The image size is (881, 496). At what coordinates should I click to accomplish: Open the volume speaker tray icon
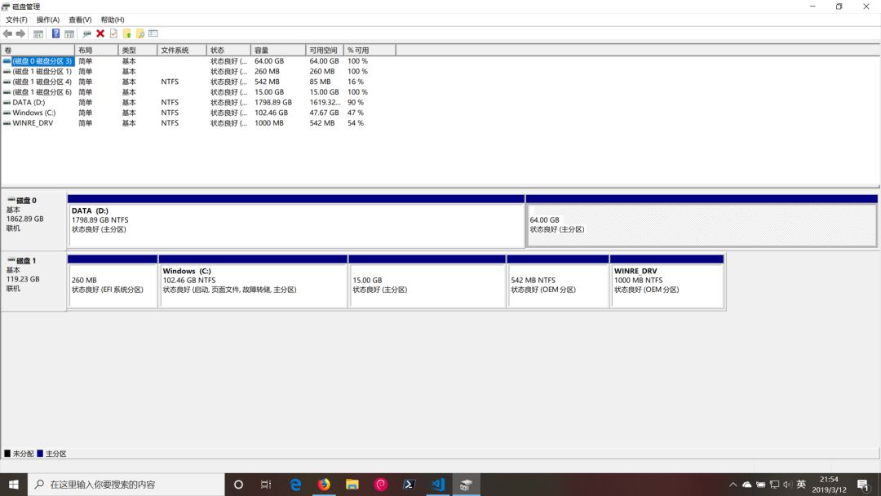pyautogui.click(x=787, y=485)
